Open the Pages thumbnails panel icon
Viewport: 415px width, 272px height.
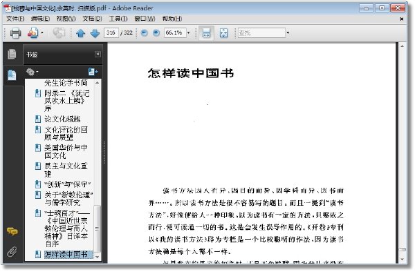click(x=12, y=54)
